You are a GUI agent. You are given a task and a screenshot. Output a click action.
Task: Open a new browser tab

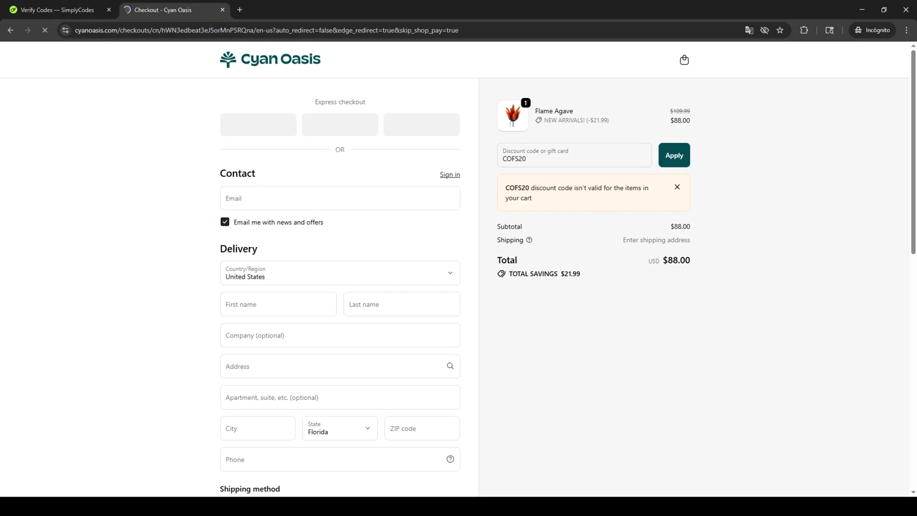point(240,10)
